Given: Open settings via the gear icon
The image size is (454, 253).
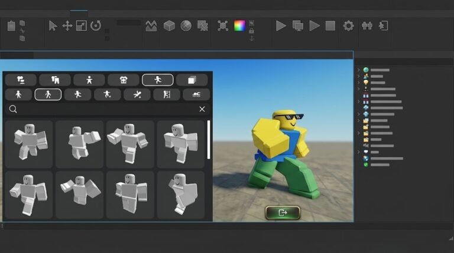Looking at the screenshot, I should (x=348, y=26).
